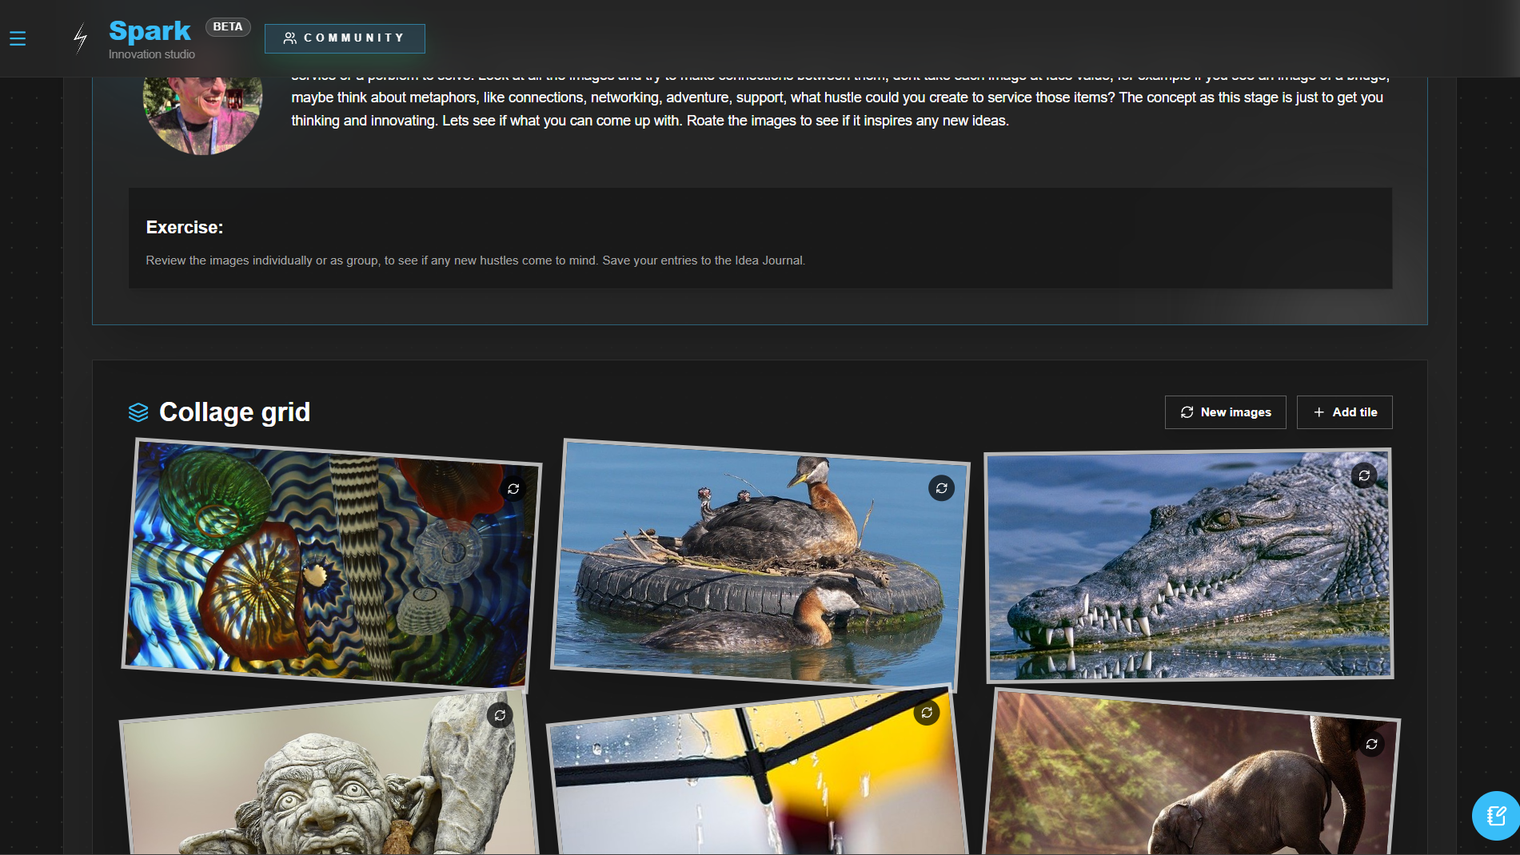Select the glass sculpture photo thumbnail

pos(328,559)
